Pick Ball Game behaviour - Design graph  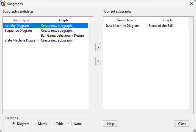pyautogui.click(x=62, y=36)
